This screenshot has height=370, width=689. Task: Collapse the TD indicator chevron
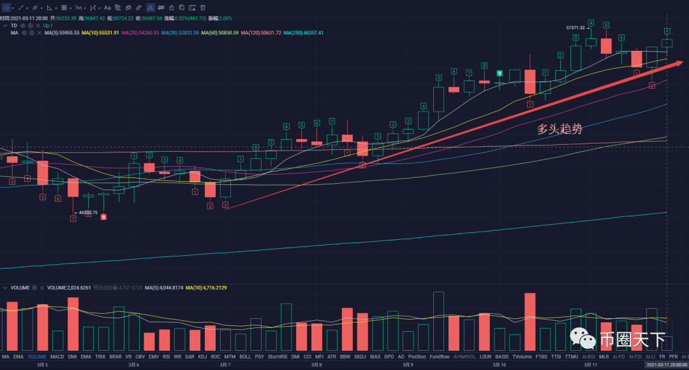click(5, 26)
